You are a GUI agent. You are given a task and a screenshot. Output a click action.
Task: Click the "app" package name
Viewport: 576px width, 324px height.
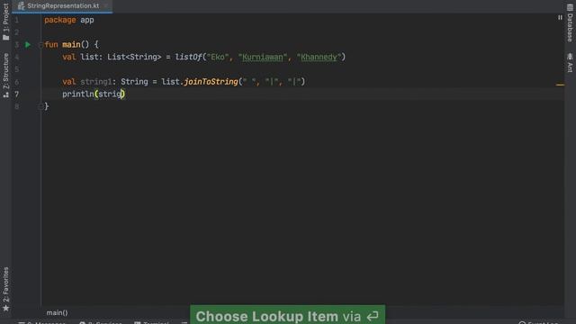87,20
